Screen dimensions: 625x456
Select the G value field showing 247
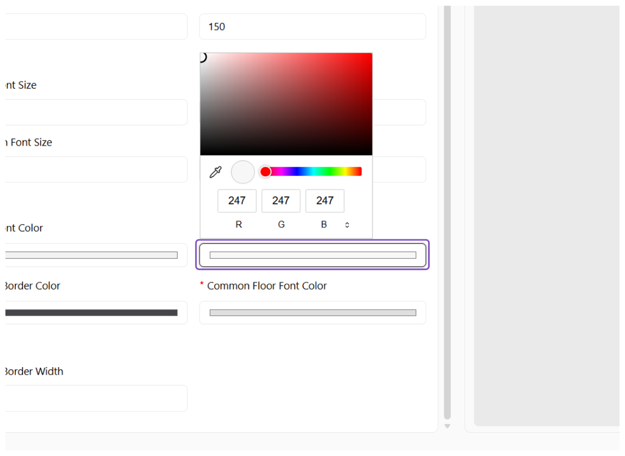pos(281,201)
